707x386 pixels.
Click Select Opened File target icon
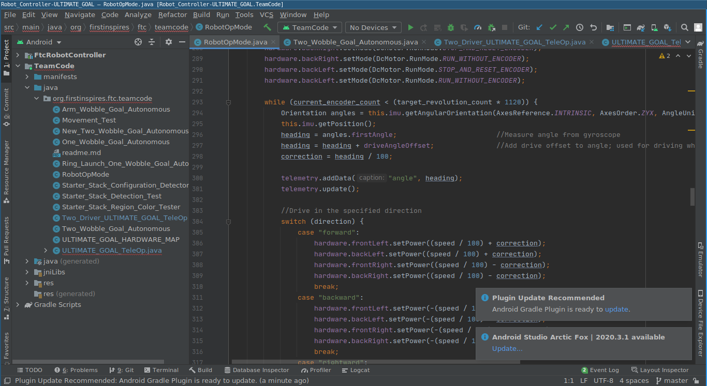pyautogui.click(x=138, y=42)
